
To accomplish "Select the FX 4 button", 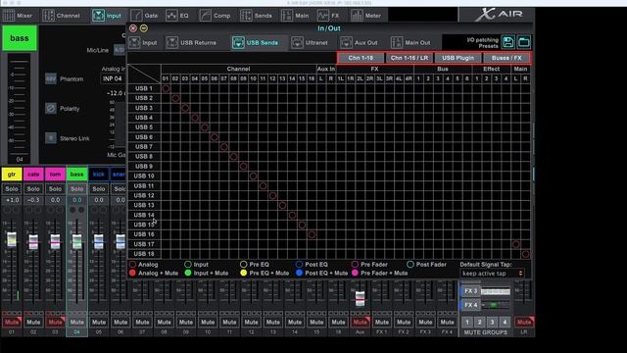I will pyautogui.click(x=470, y=305).
